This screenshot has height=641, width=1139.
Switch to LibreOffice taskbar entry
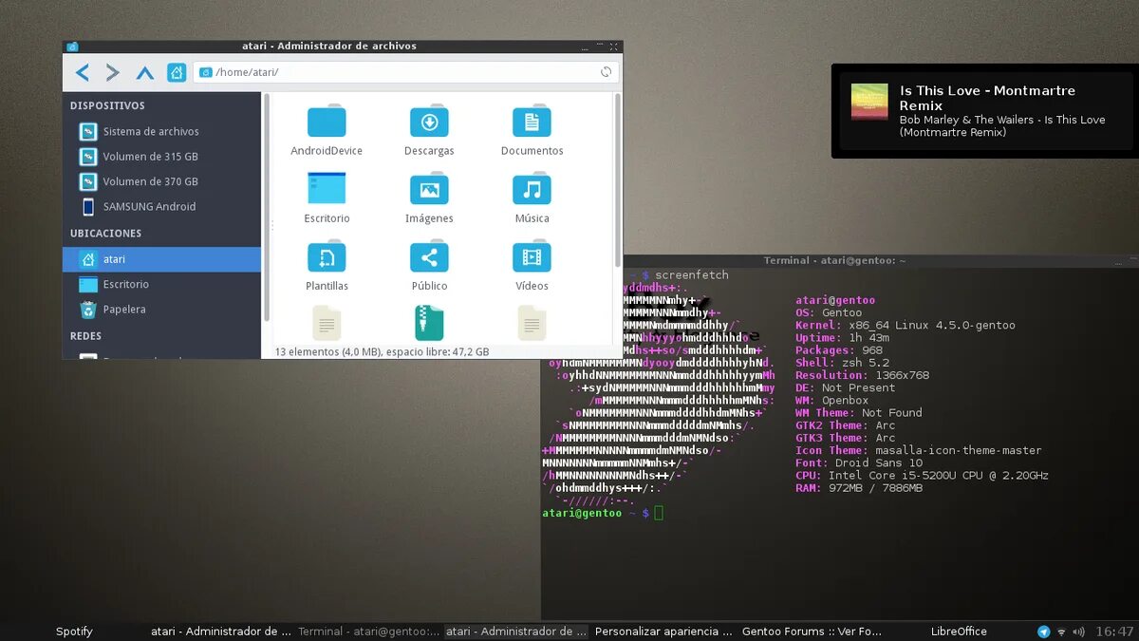click(x=959, y=632)
